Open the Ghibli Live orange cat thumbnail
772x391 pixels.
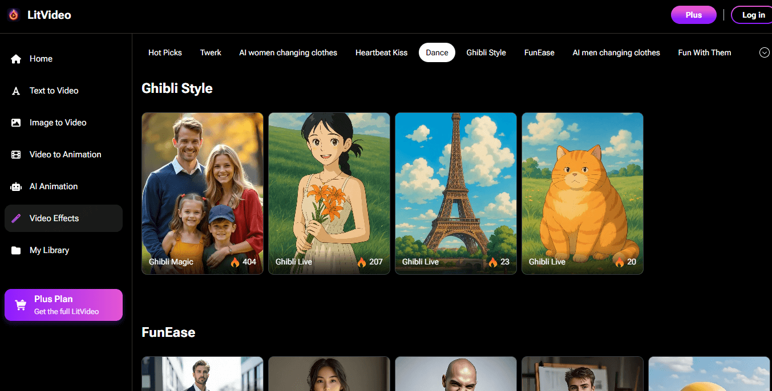tap(583, 193)
